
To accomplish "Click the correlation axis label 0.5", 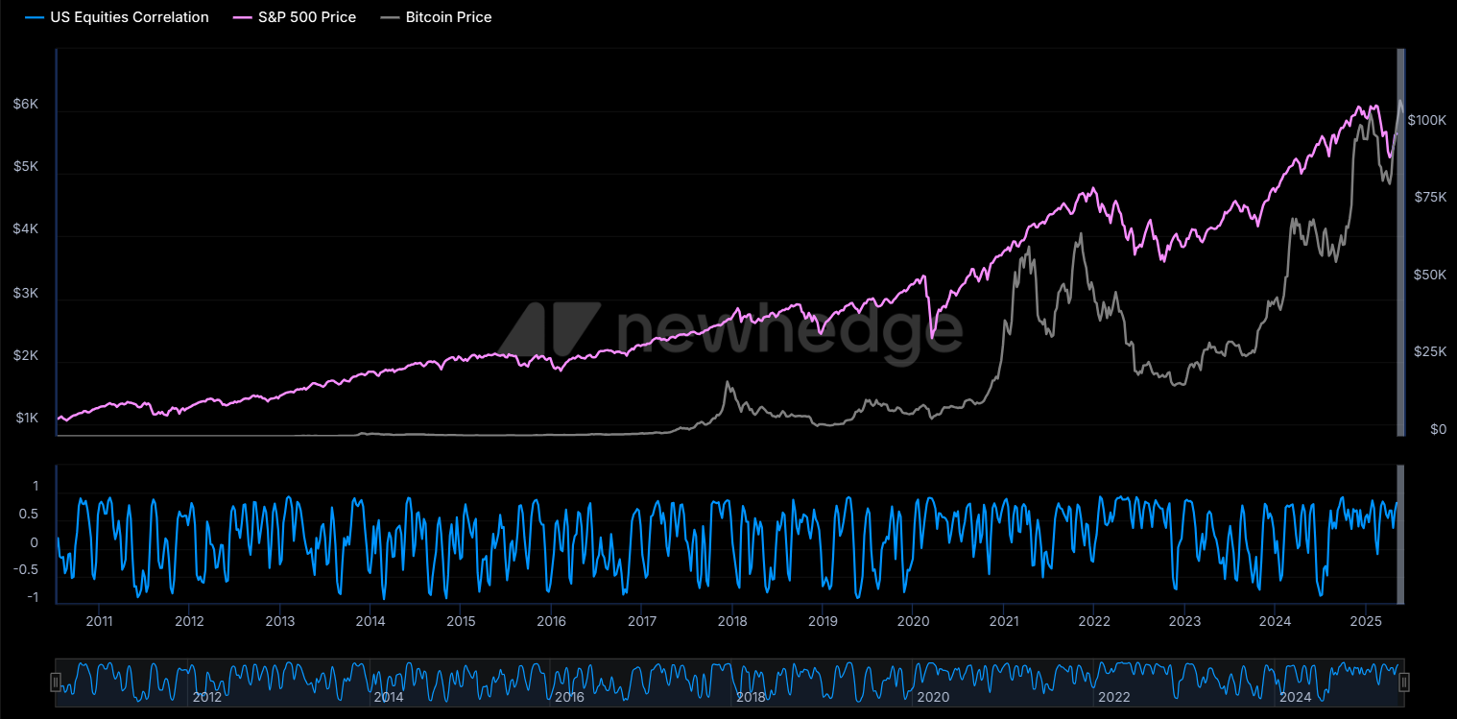I will tap(29, 515).
